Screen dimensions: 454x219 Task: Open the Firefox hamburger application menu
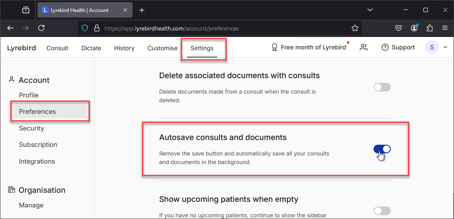(x=445, y=28)
